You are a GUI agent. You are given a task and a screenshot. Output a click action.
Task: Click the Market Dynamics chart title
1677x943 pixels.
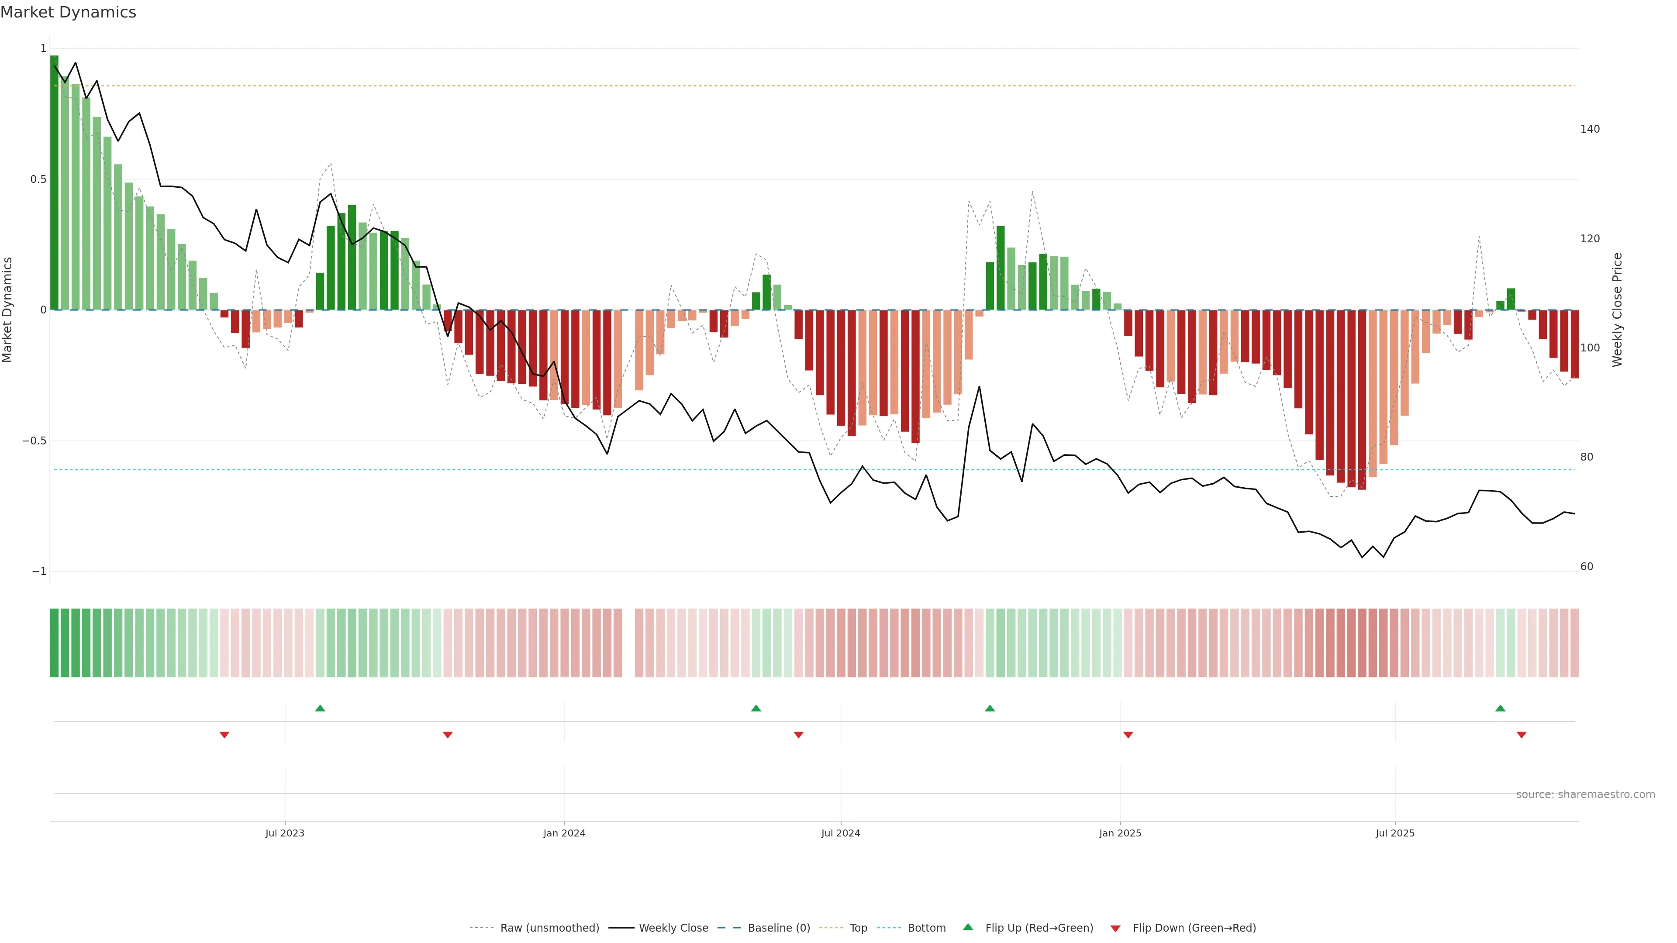click(x=69, y=12)
